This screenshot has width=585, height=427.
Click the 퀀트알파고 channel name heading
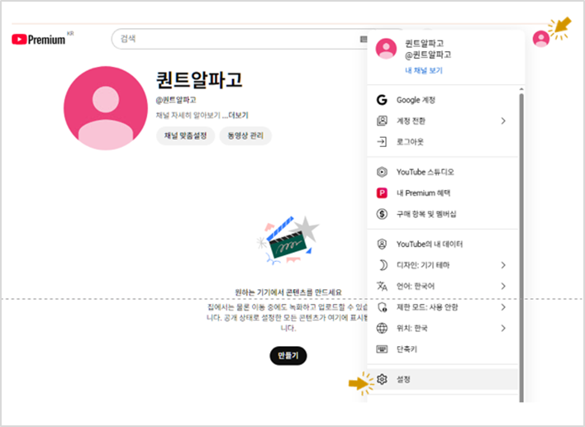(199, 80)
